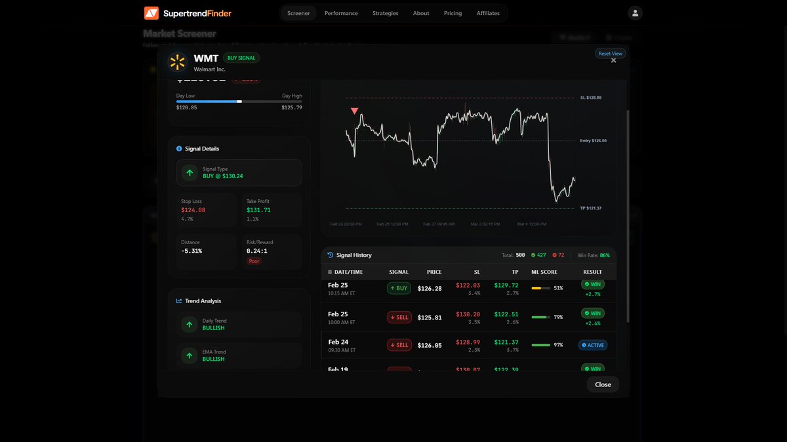Click the red cross losses count icon
This screenshot has height=442, width=787.
coord(554,255)
